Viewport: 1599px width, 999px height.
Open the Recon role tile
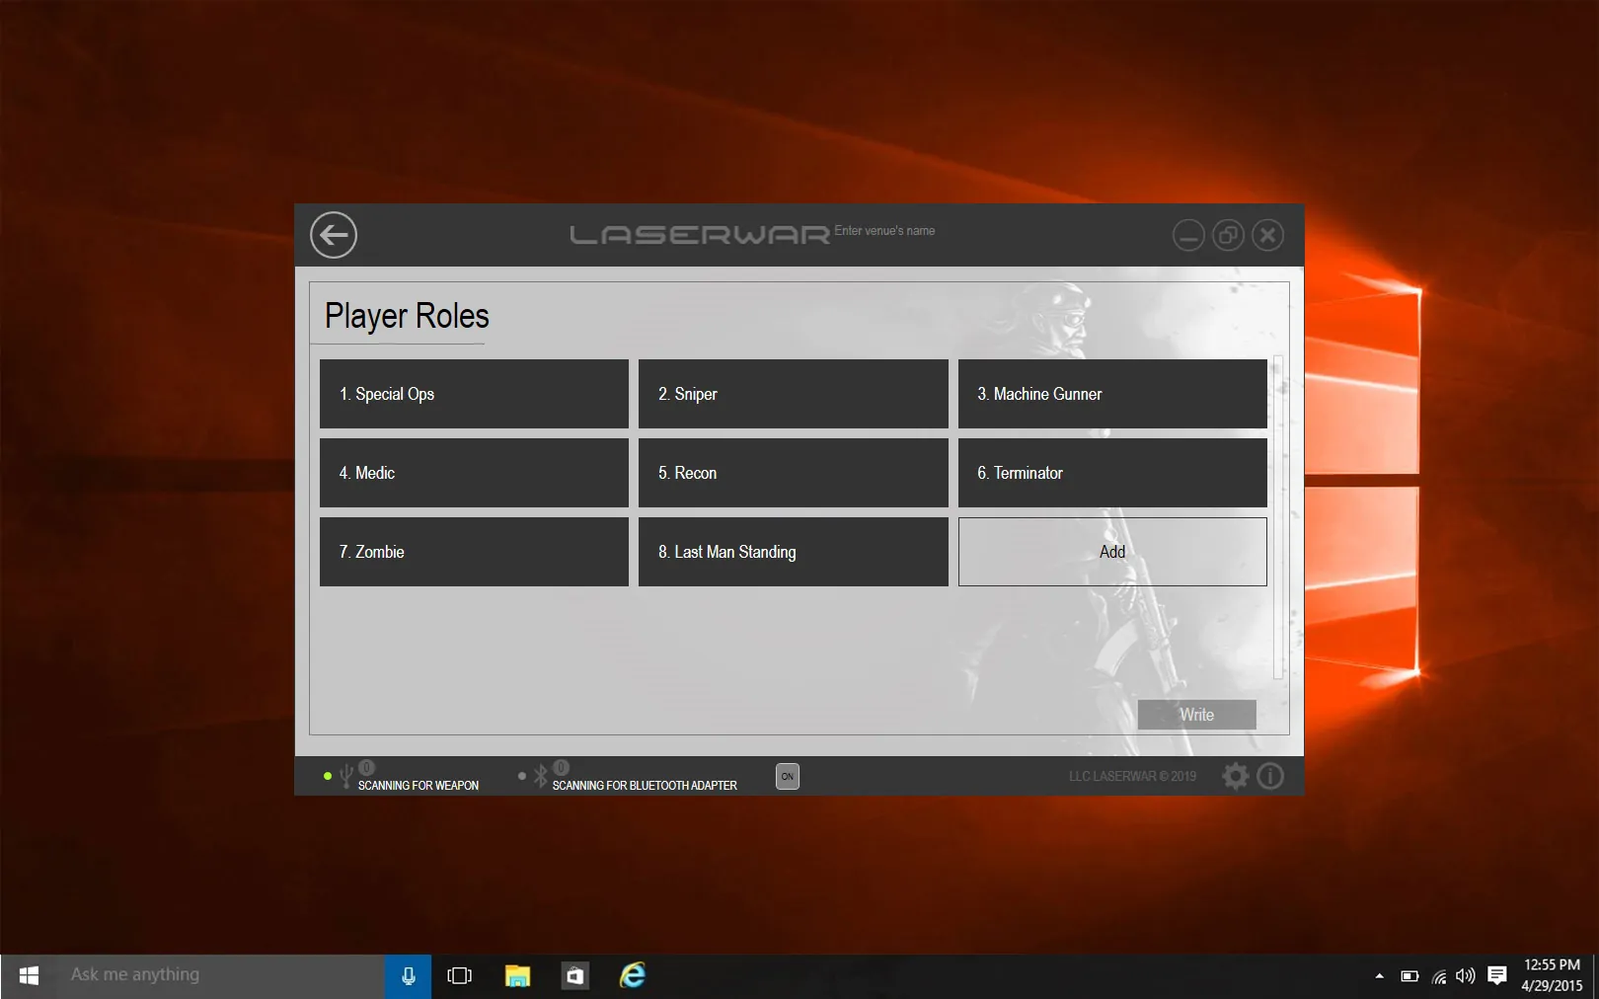click(793, 473)
